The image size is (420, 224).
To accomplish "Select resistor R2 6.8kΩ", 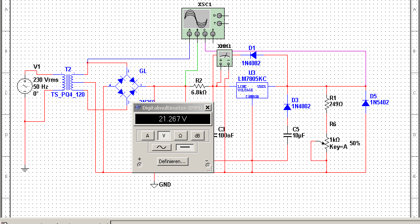I will [198, 86].
